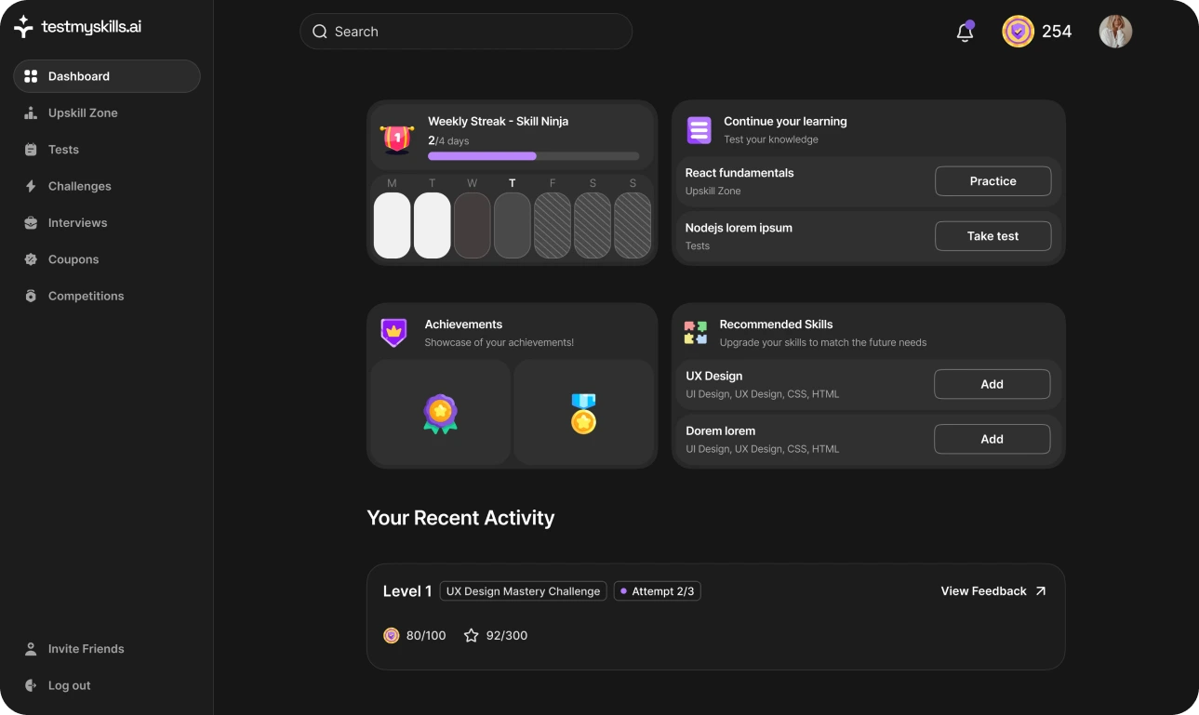This screenshot has width=1199, height=715.
Task: Click the Achievements crown shield icon
Action: point(394,333)
